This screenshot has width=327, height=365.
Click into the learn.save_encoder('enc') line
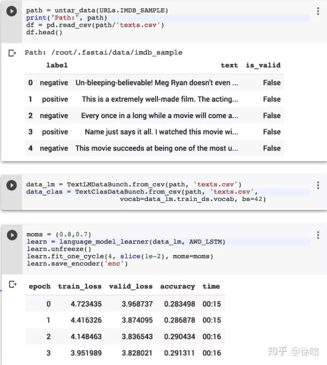point(77,264)
